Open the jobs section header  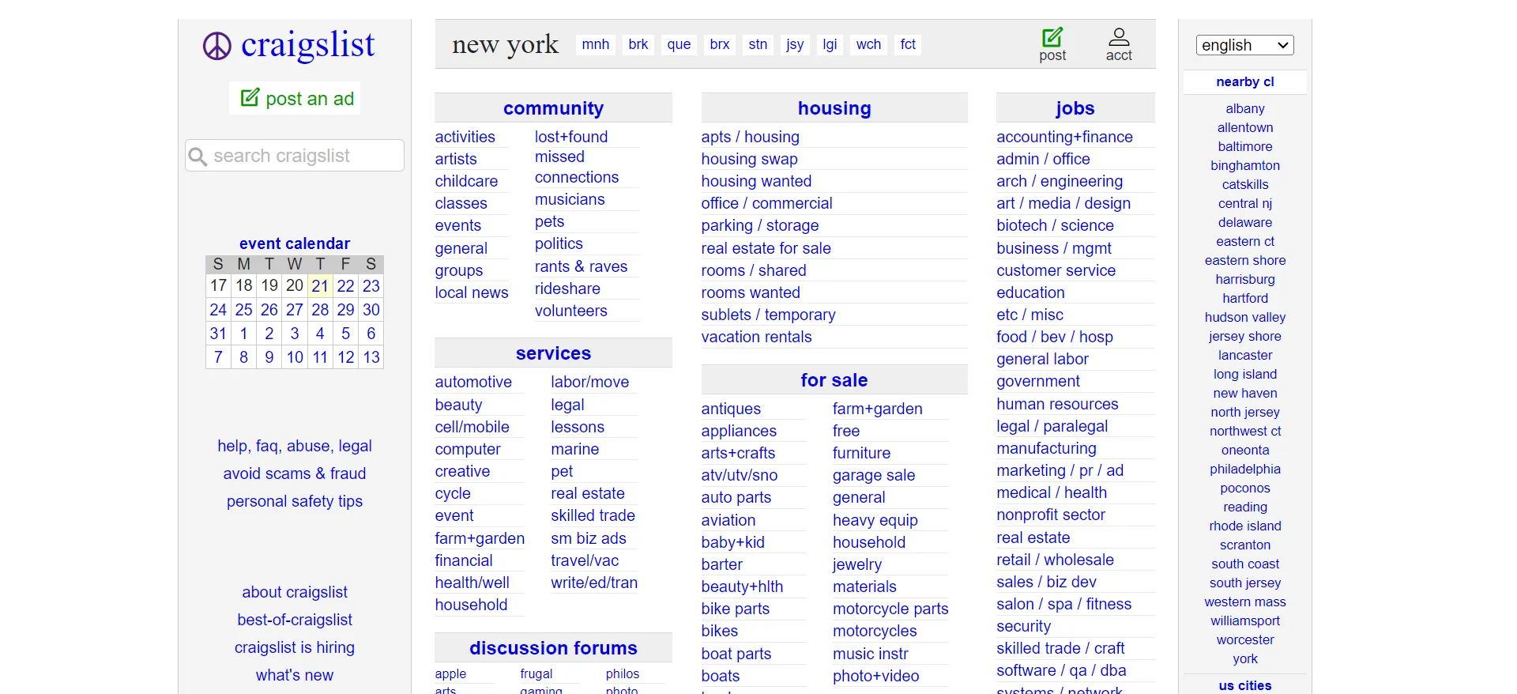pyautogui.click(x=1075, y=108)
